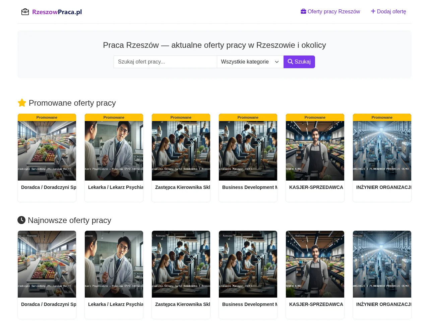
Task: Click the clock icon beside Najnowsze oferty pracy
Action: tap(21, 220)
